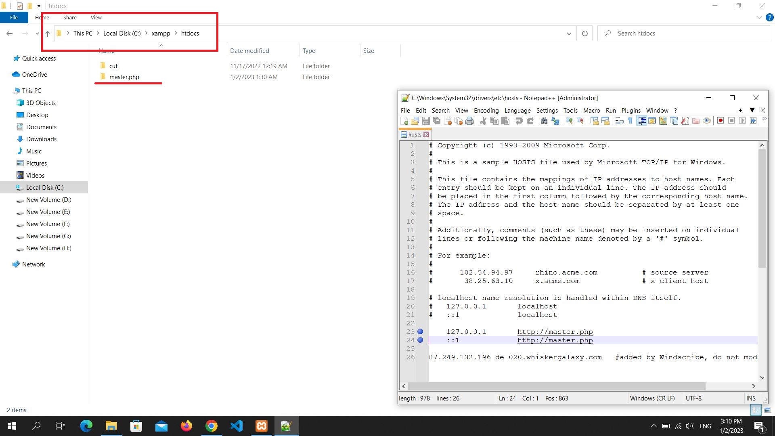The image size is (775, 436).
Task: Open Notepad++ Encoding menu
Action: (486, 110)
